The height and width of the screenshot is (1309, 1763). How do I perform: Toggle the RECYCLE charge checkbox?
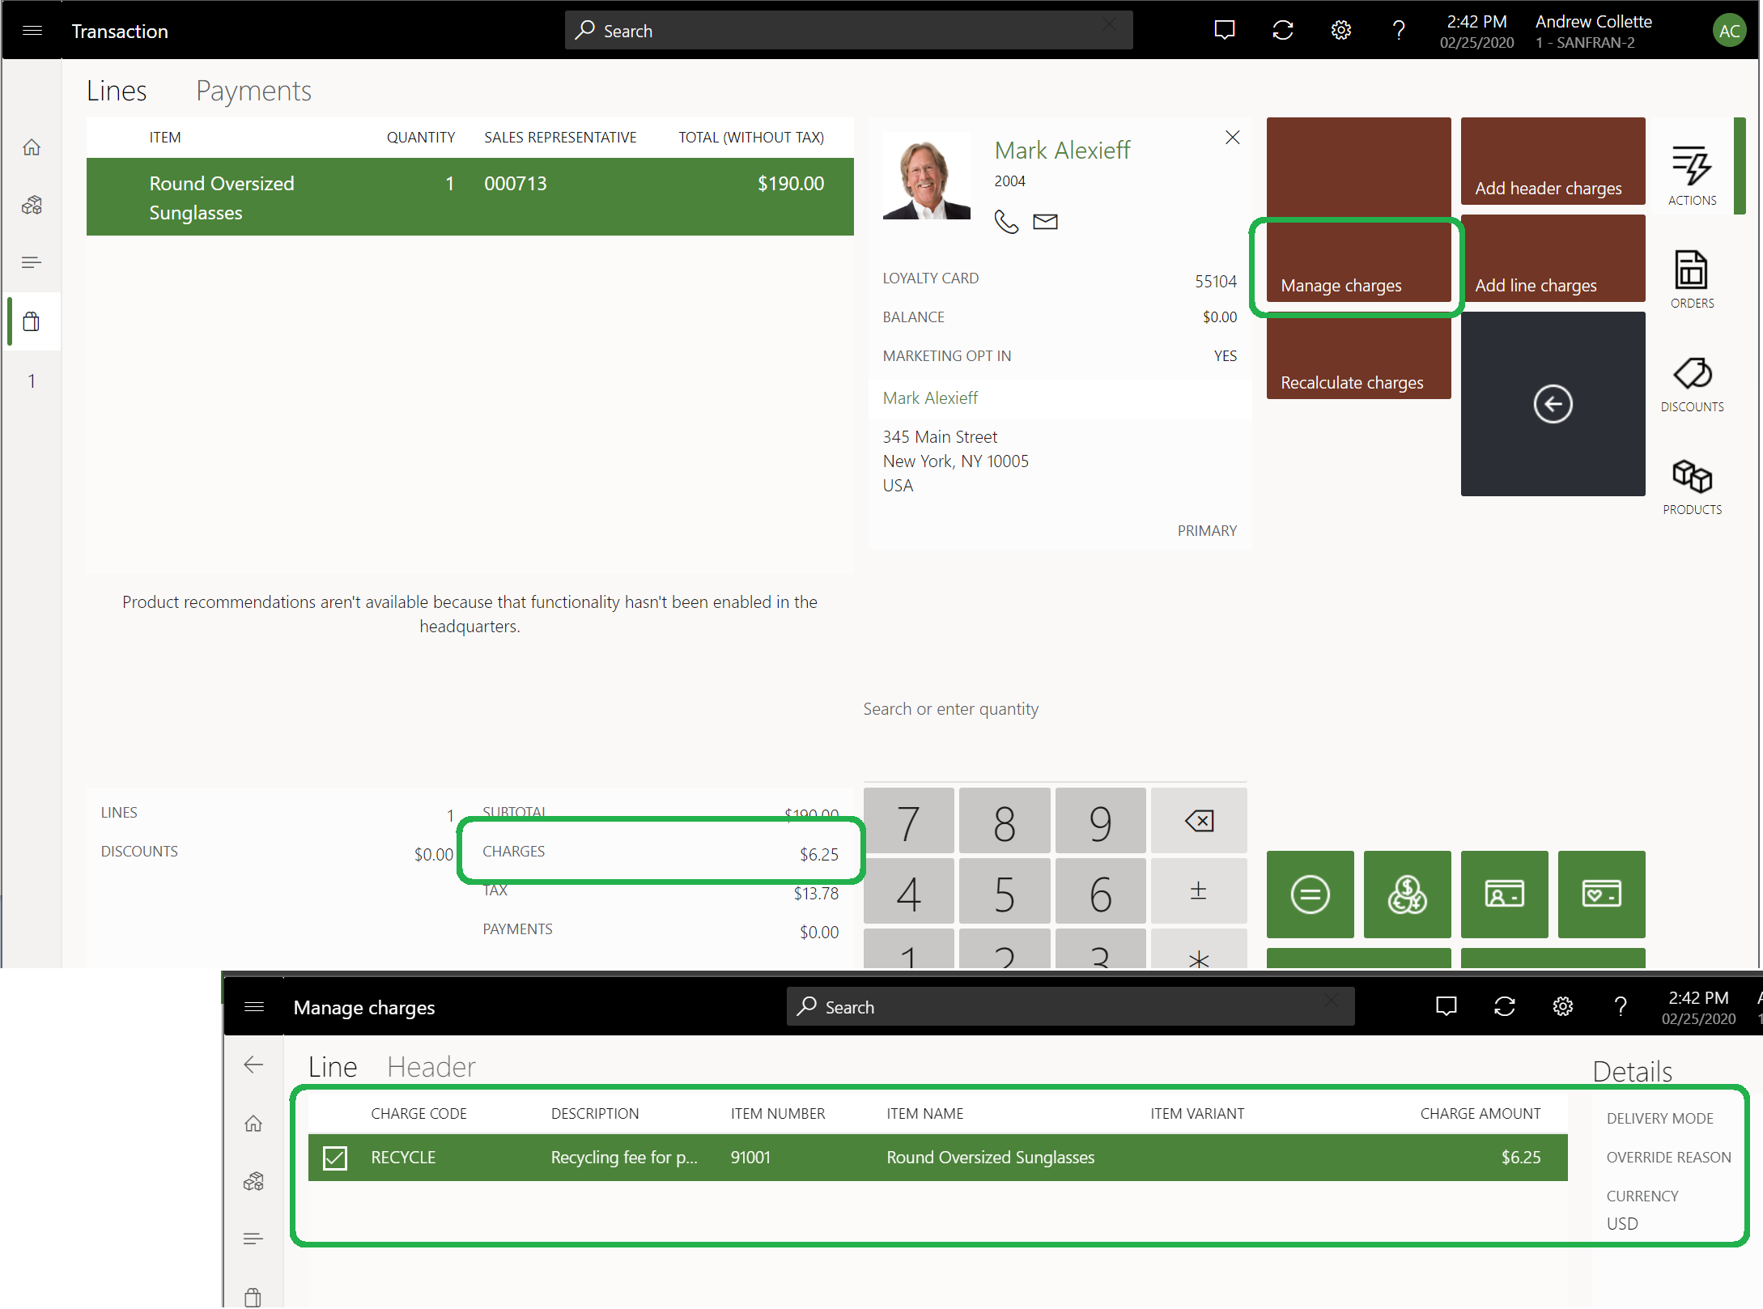coord(336,1156)
